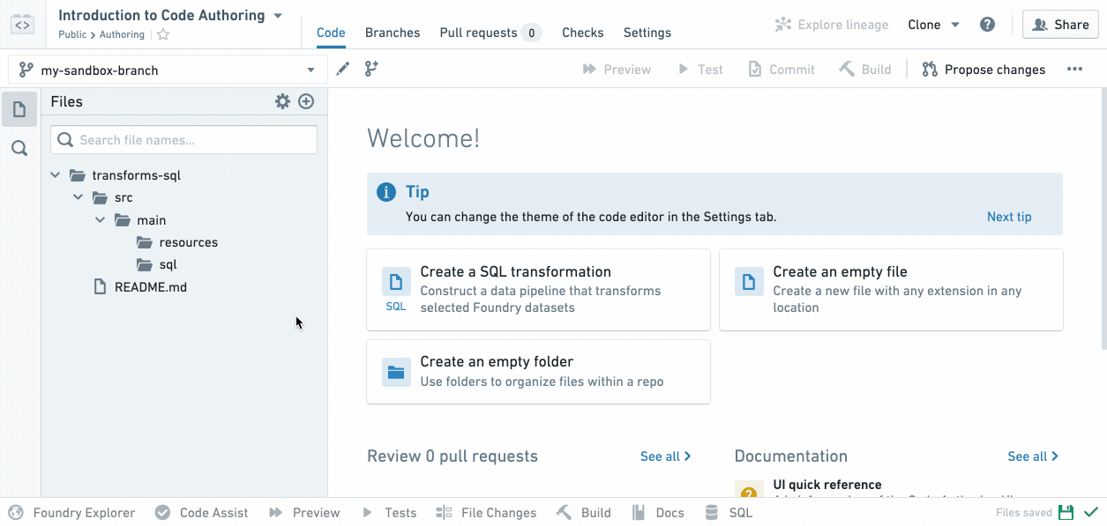Create a new branch with the branch-plus icon
1107x526 pixels.
coord(371,69)
